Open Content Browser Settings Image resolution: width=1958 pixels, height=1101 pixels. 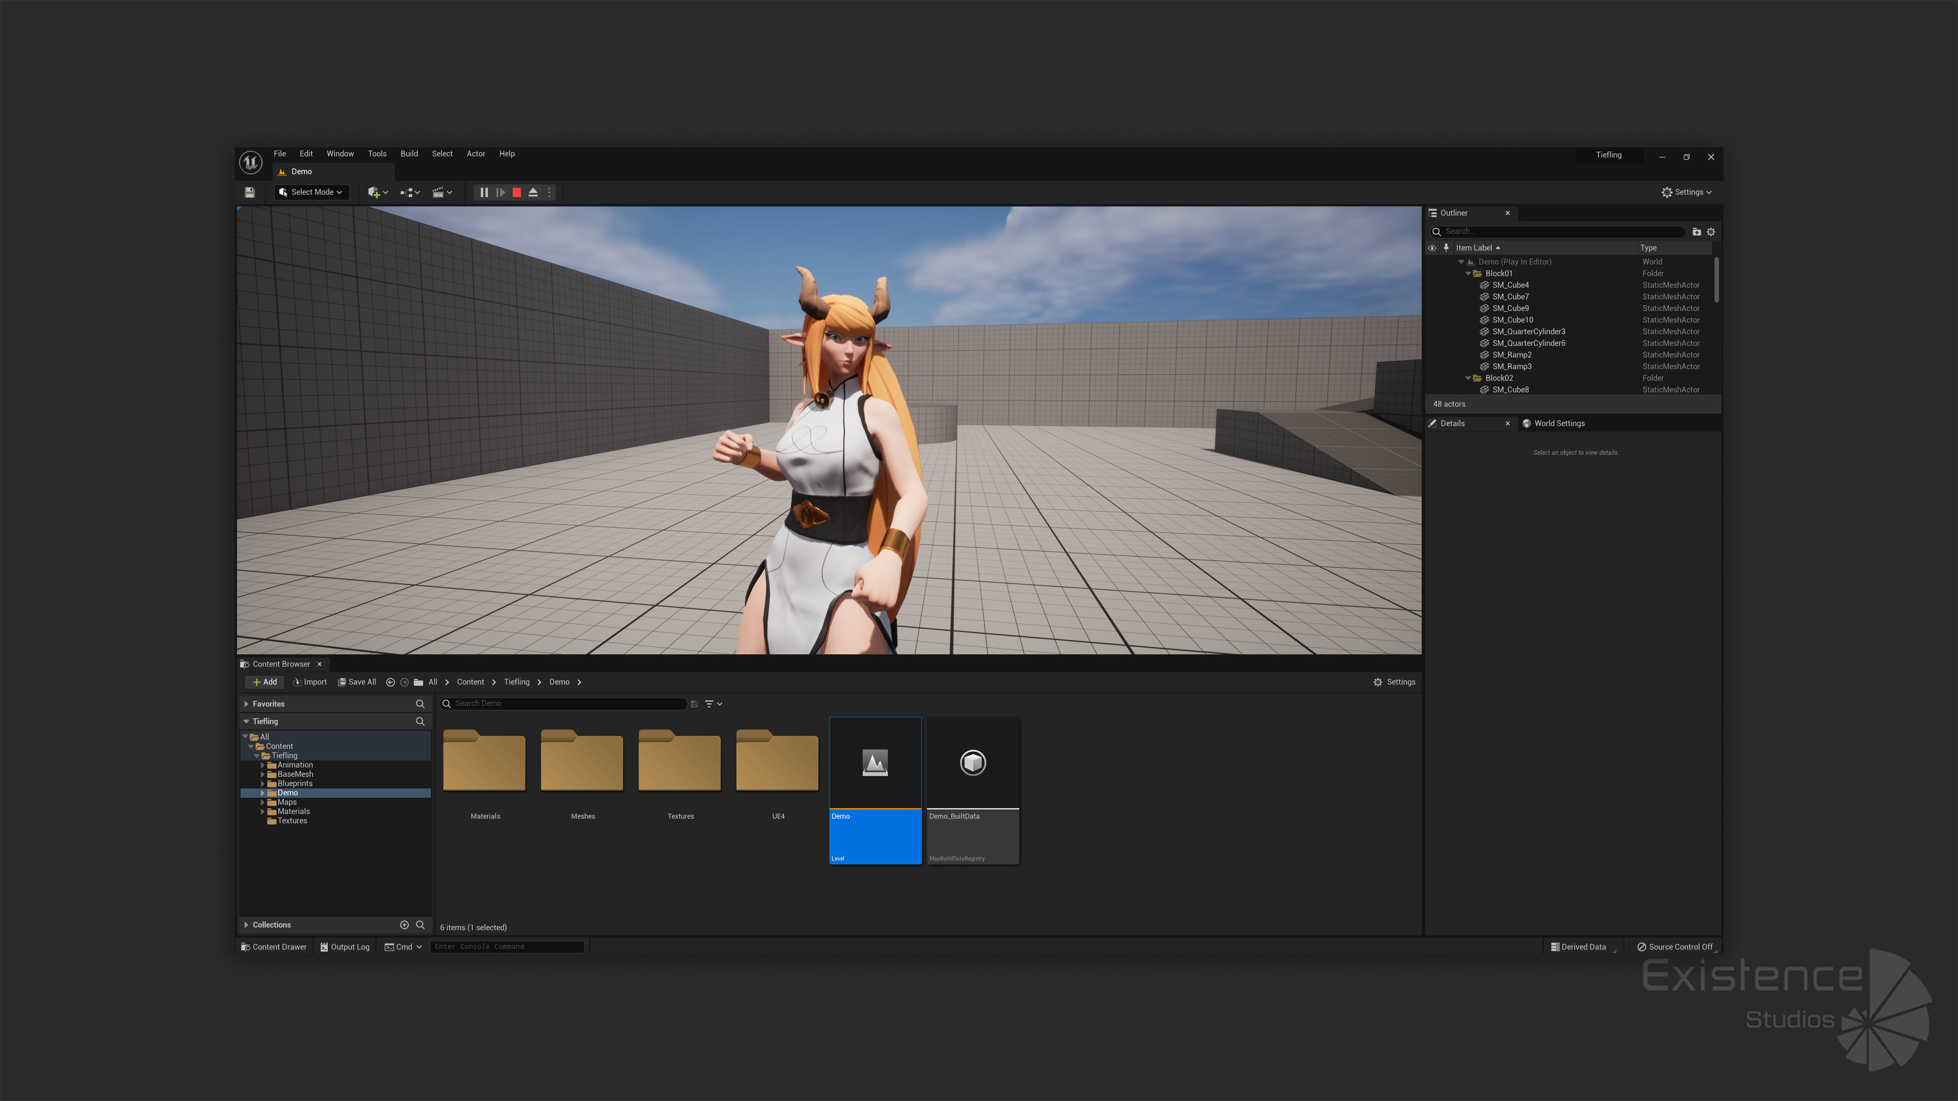pos(1394,683)
